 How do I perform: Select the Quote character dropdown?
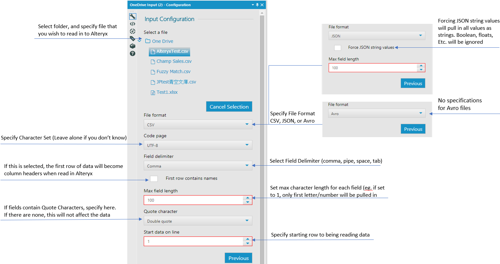198,221
